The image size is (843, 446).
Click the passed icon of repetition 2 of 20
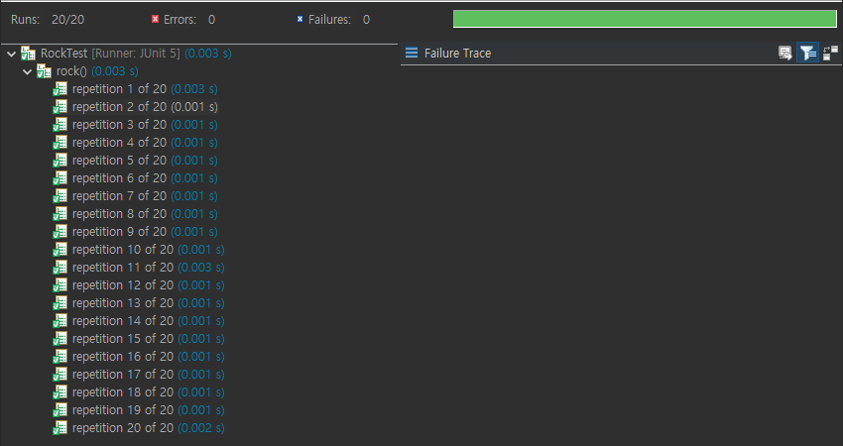[60, 106]
